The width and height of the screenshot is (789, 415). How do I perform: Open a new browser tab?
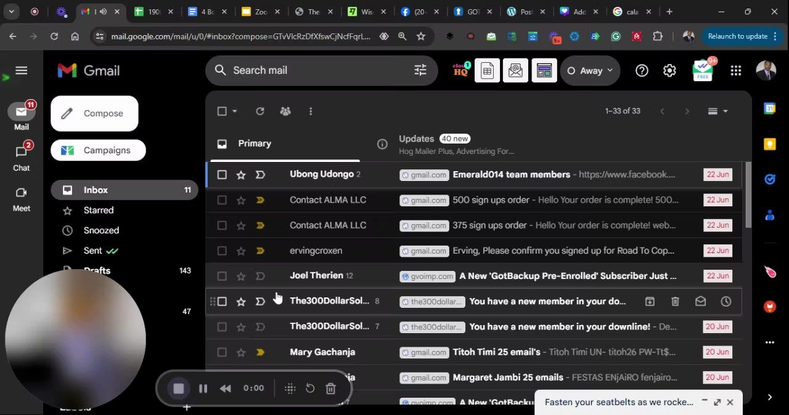[x=669, y=12]
